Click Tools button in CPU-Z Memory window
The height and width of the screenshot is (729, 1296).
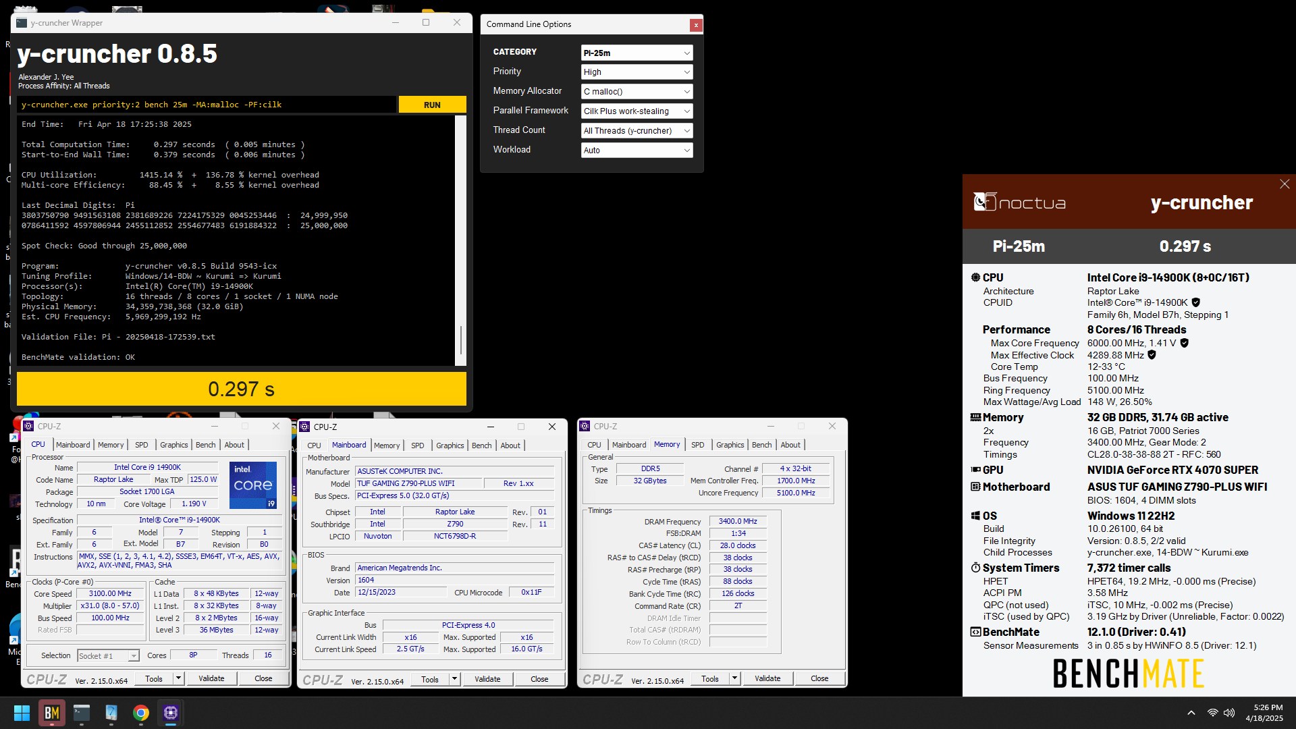[x=710, y=678]
